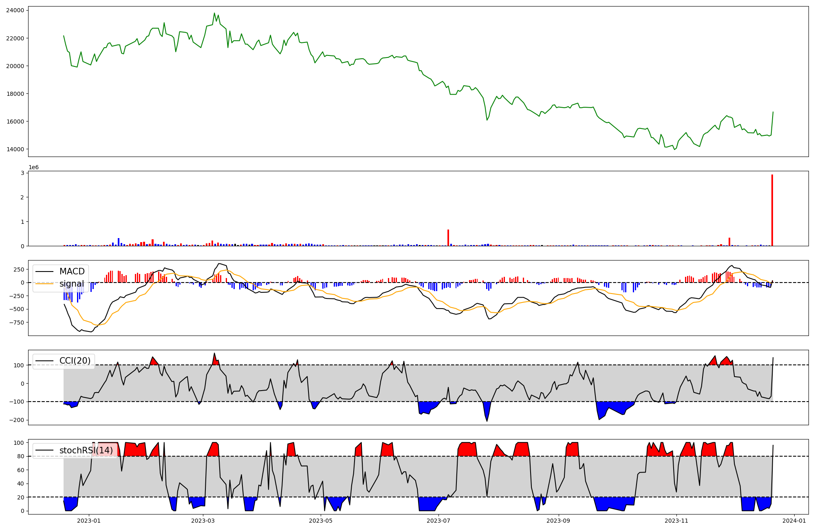The image size is (815, 530).
Task: Click the 2023-09 date tick label
Action: 558,521
